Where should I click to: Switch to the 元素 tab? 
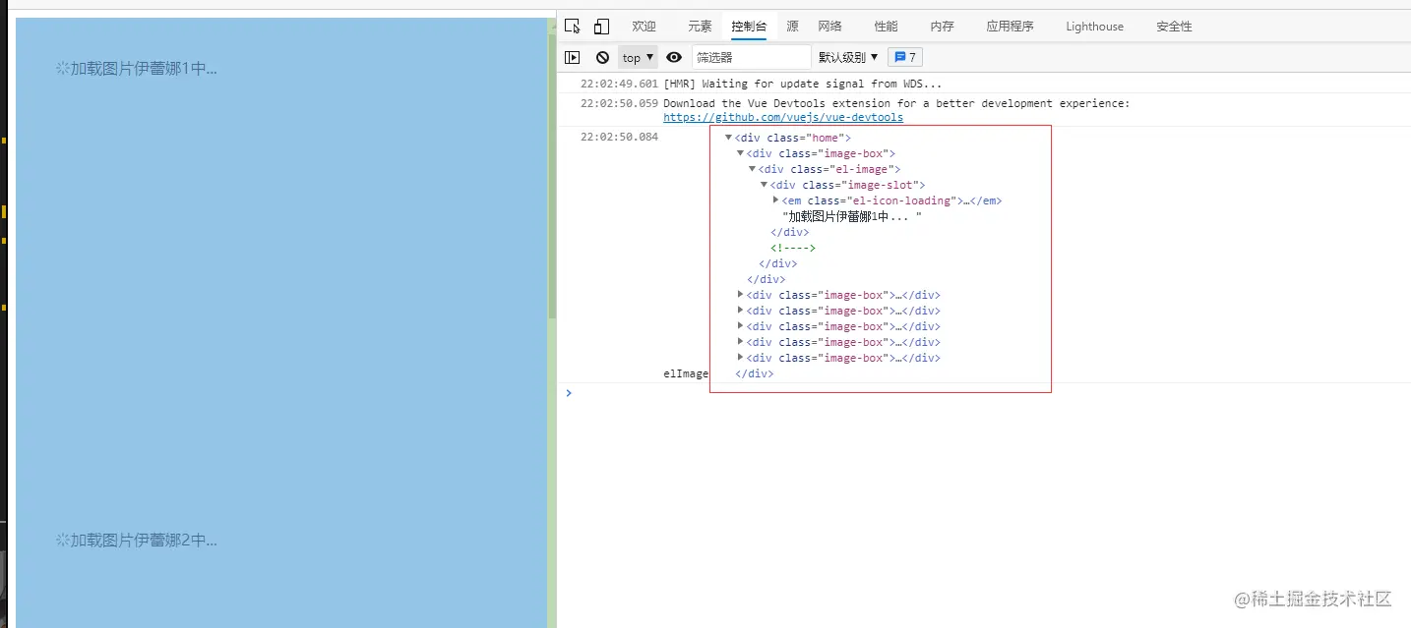click(700, 27)
